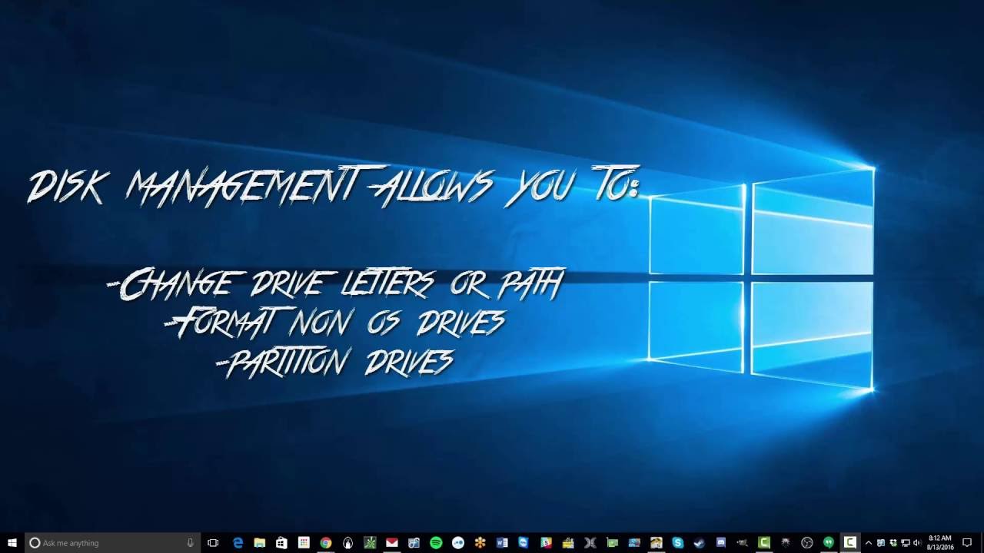Open the orange flower taskbar icon

click(480, 542)
